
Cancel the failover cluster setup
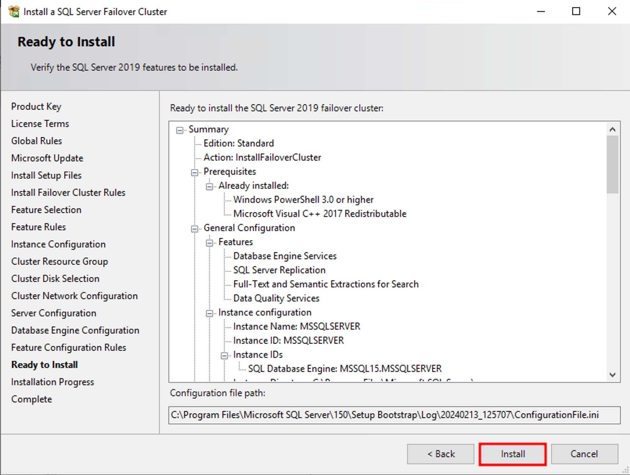[584, 454]
